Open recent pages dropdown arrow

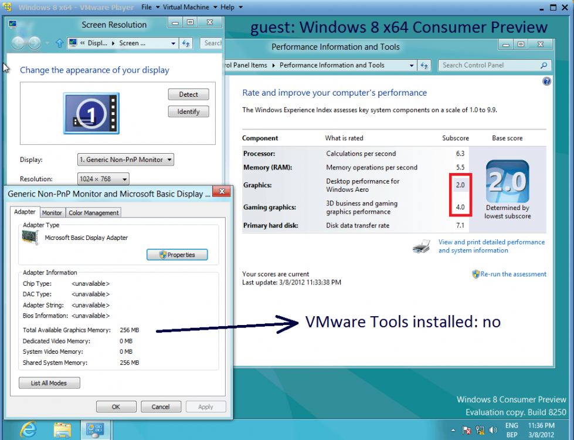point(47,43)
